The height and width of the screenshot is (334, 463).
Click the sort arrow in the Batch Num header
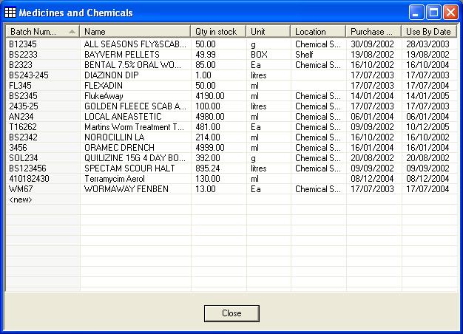72,32
